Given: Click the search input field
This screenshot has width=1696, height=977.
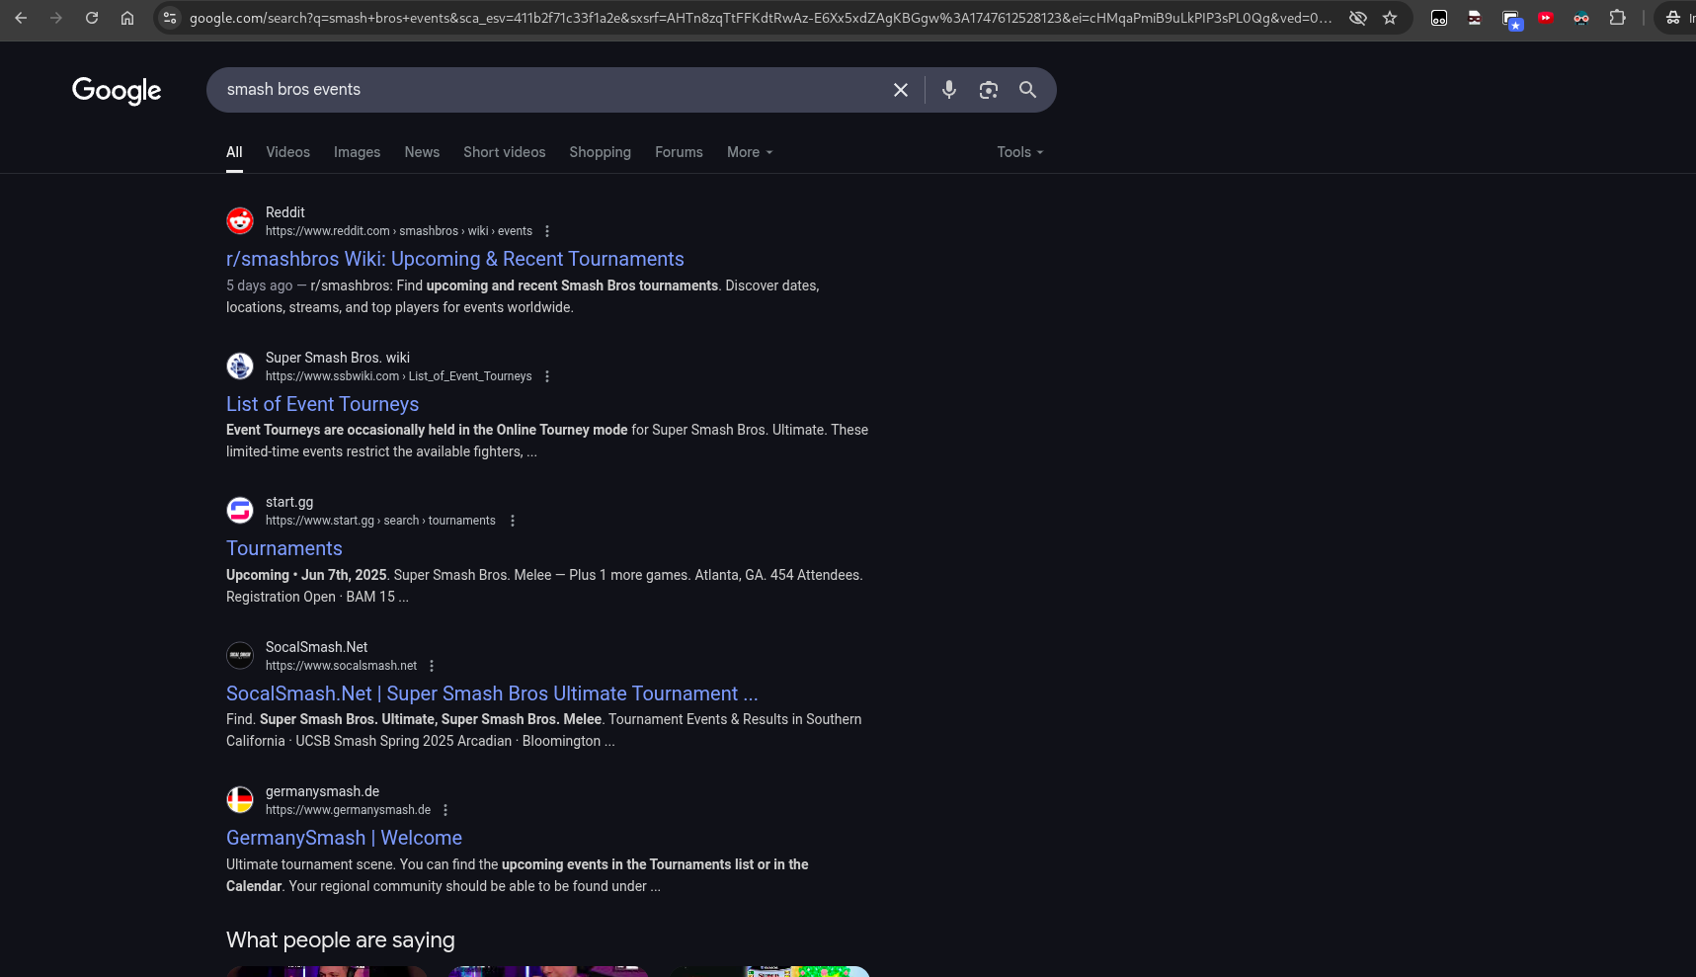Looking at the screenshot, I should 543,90.
